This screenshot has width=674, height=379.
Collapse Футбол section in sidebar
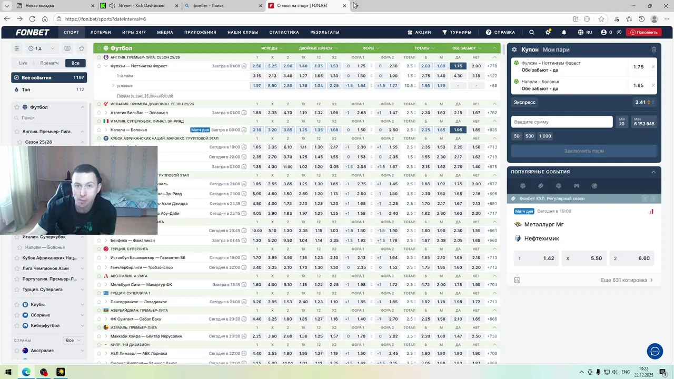tap(82, 107)
